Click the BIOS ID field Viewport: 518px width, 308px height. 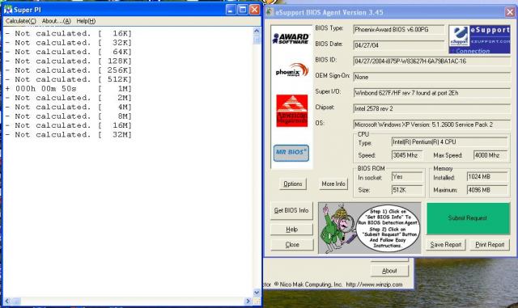(x=431, y=61)
